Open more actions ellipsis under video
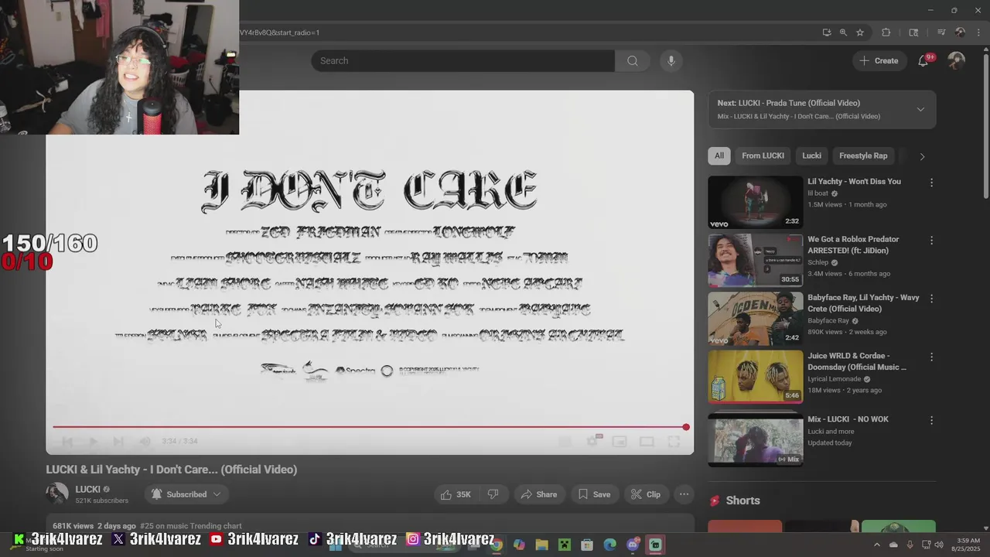This screenshot has width=990, height=557. pos(684,494)
